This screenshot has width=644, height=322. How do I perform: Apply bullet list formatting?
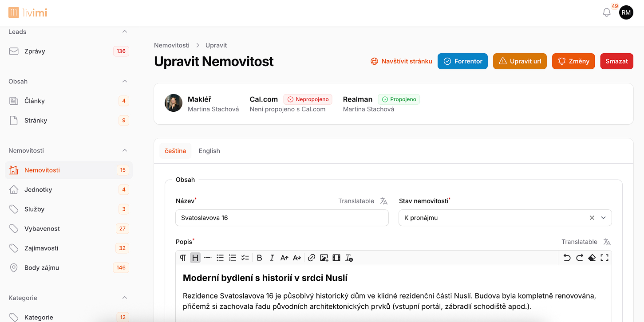click(220, 258)
